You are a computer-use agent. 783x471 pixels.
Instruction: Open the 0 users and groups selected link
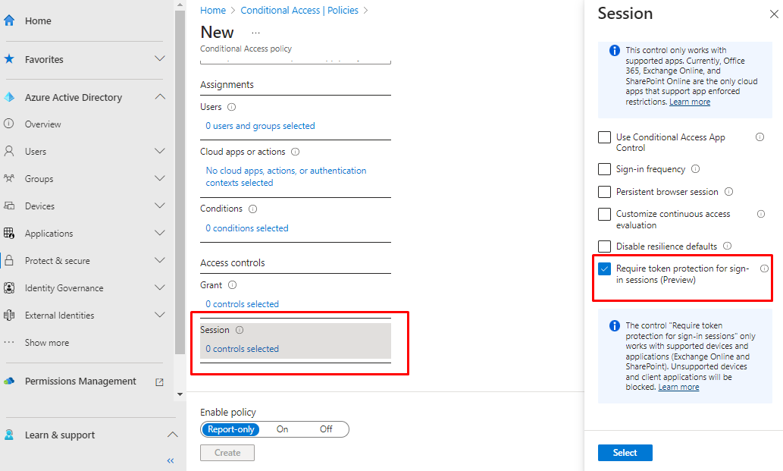[x=260, y=126]
